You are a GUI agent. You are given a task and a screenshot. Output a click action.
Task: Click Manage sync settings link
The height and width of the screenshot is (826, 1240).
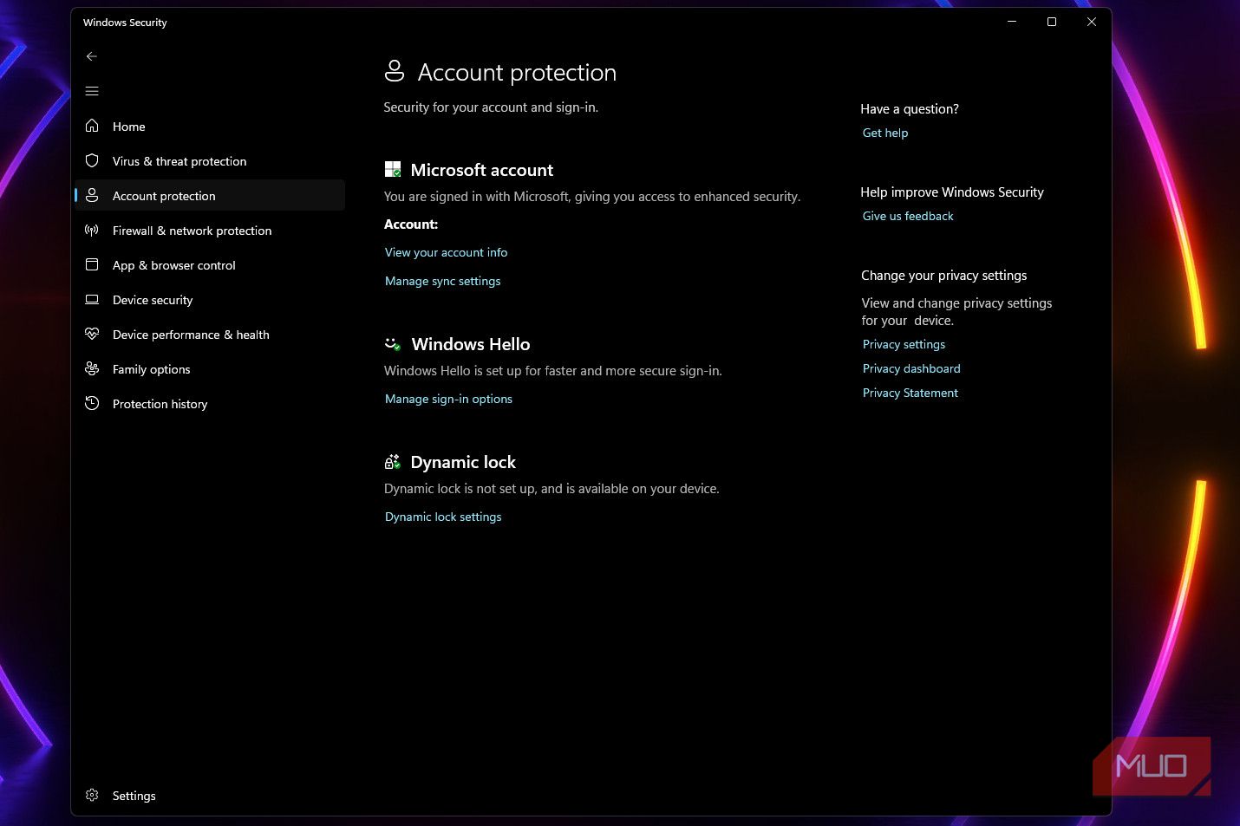click(443, 281)
